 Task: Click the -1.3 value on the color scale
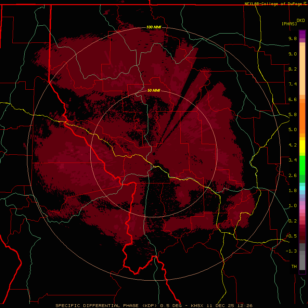292,251
